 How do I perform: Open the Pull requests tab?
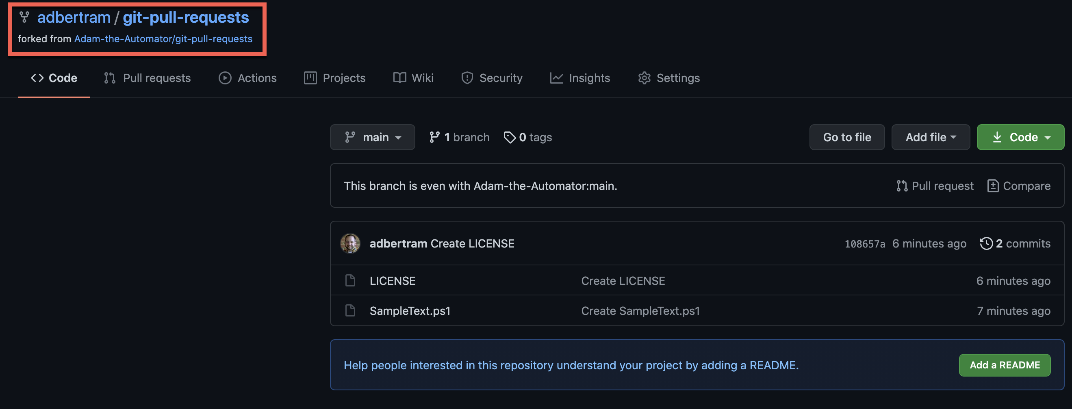pyautogui.click(x=148, y=78)
